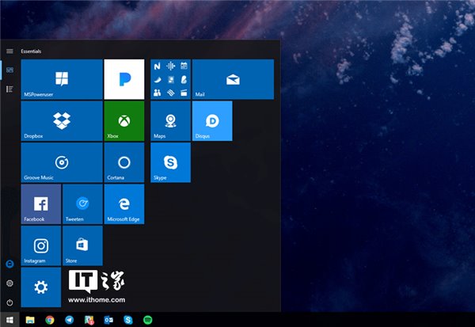This screenshot has height=327, width=475.
Task: Open the Calendar icon in folder tile
Action: pos(184,66)
